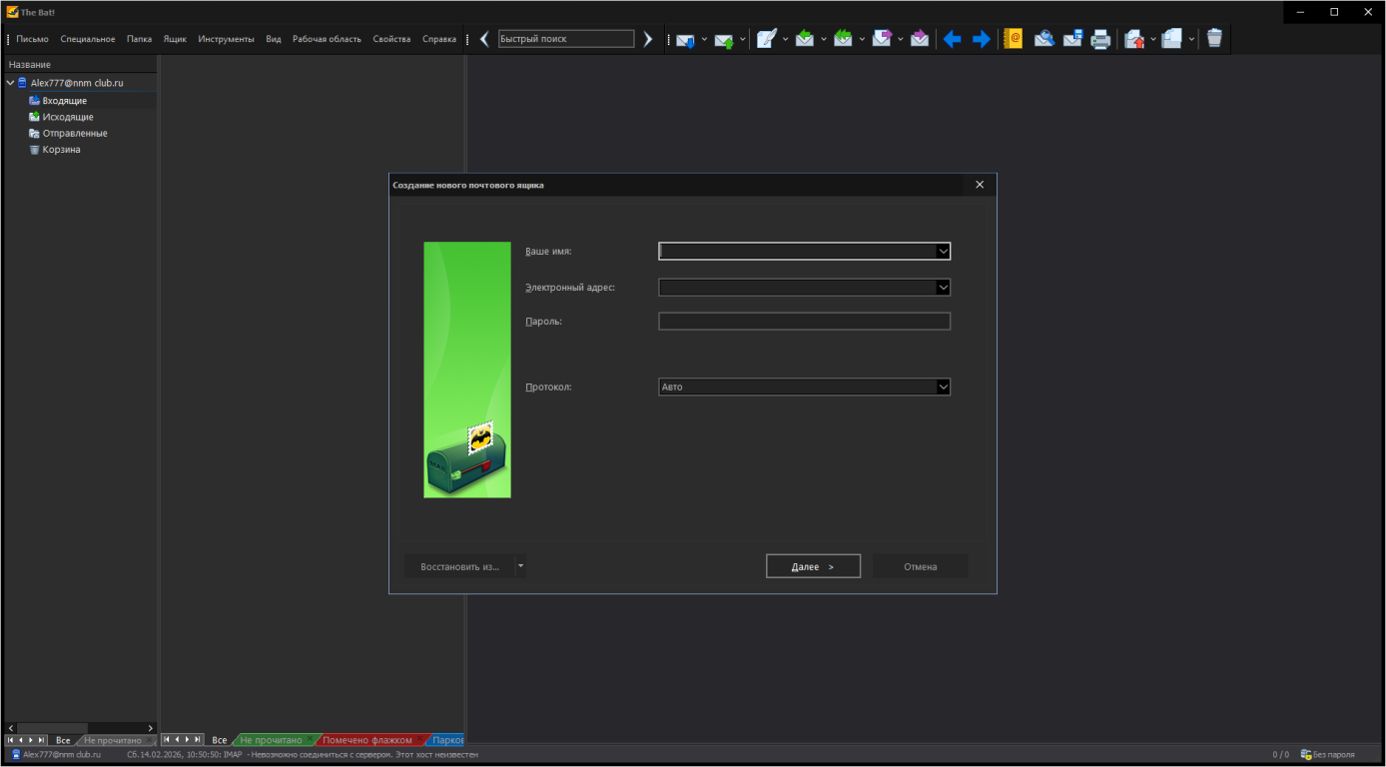Expand the Протокол dropdown
This screenshot has width=1386, height=767.
pos(943,387)
